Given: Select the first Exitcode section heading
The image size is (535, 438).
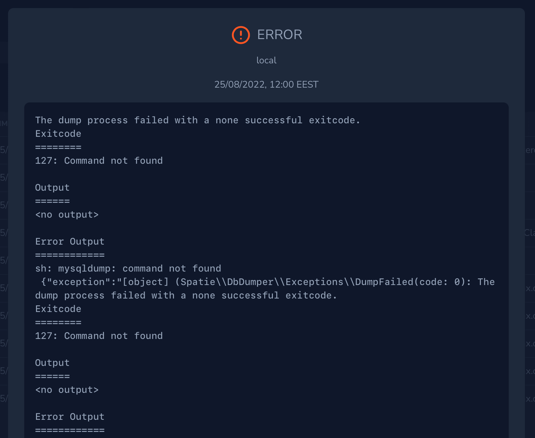Looking at the screenshot, I should point(58,133).
